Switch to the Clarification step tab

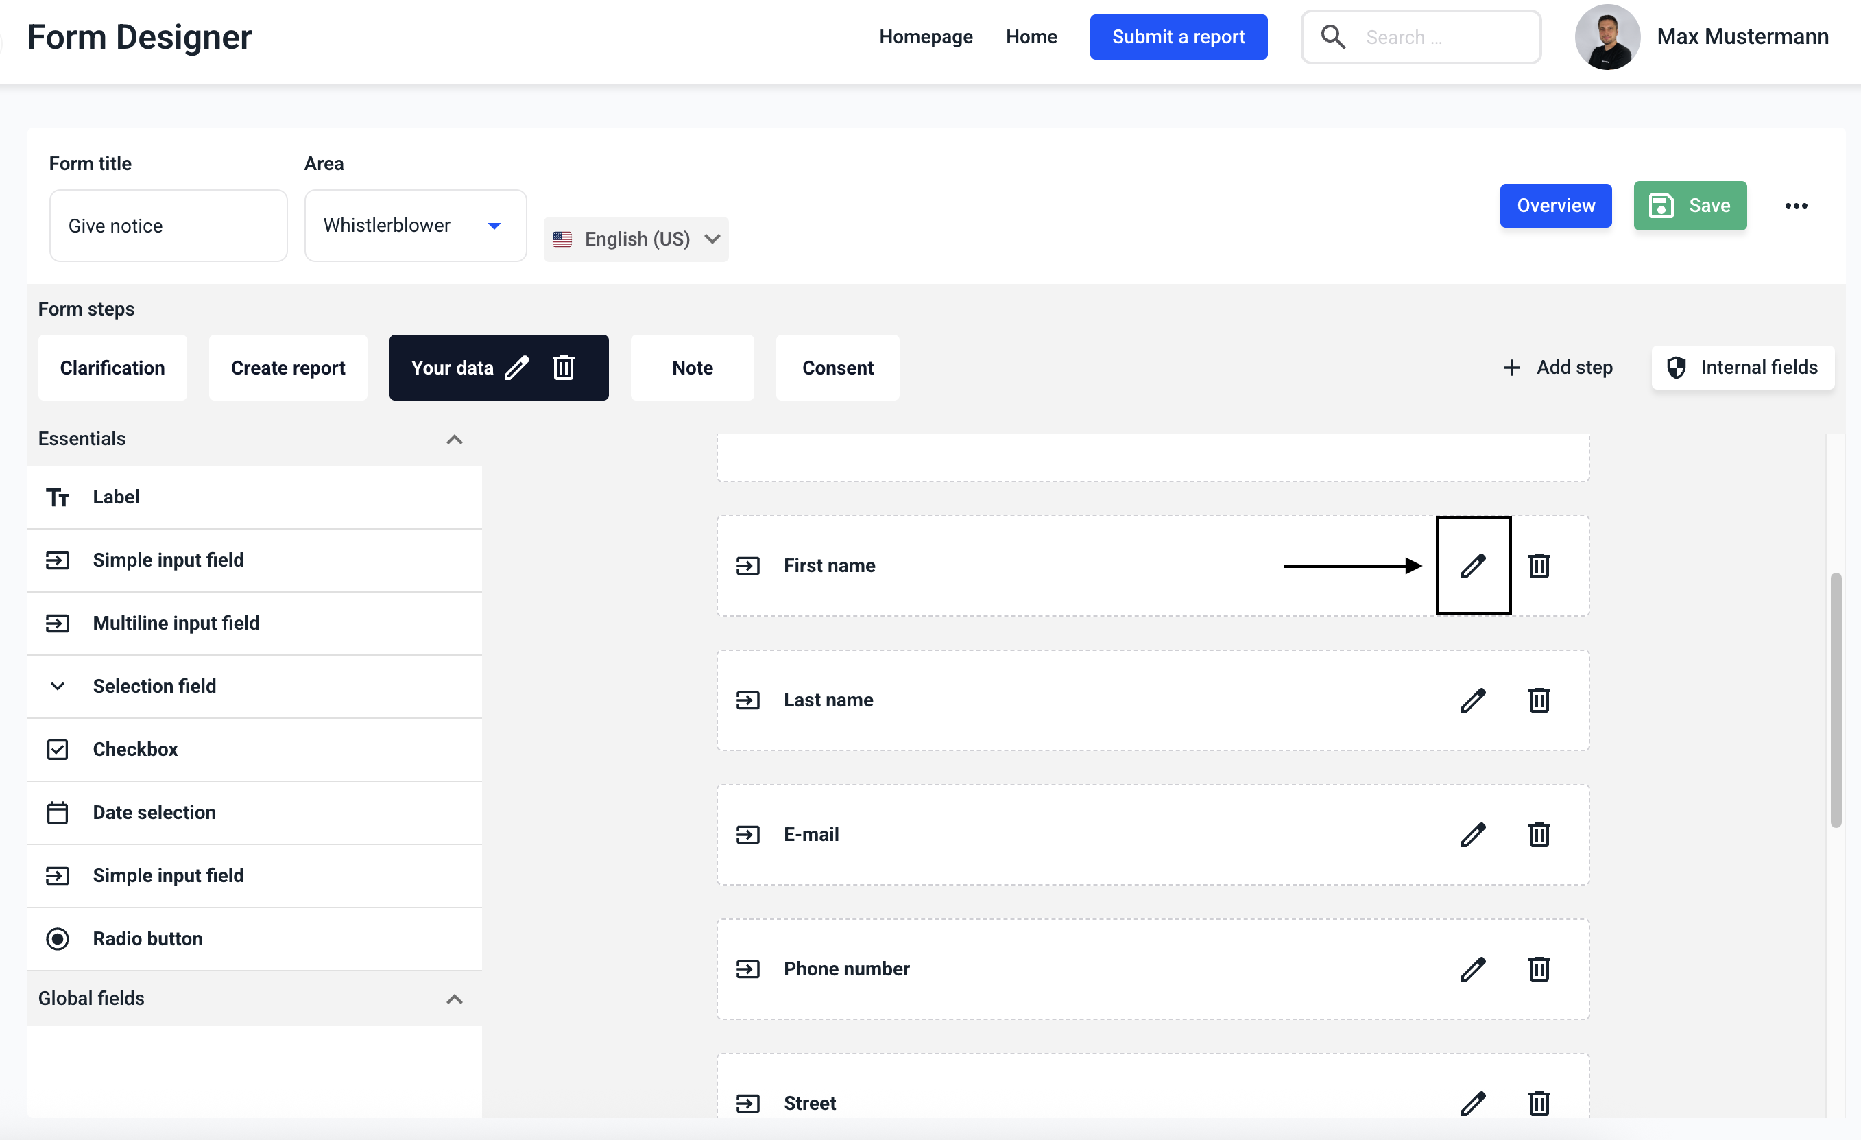[x=112, y=368]
